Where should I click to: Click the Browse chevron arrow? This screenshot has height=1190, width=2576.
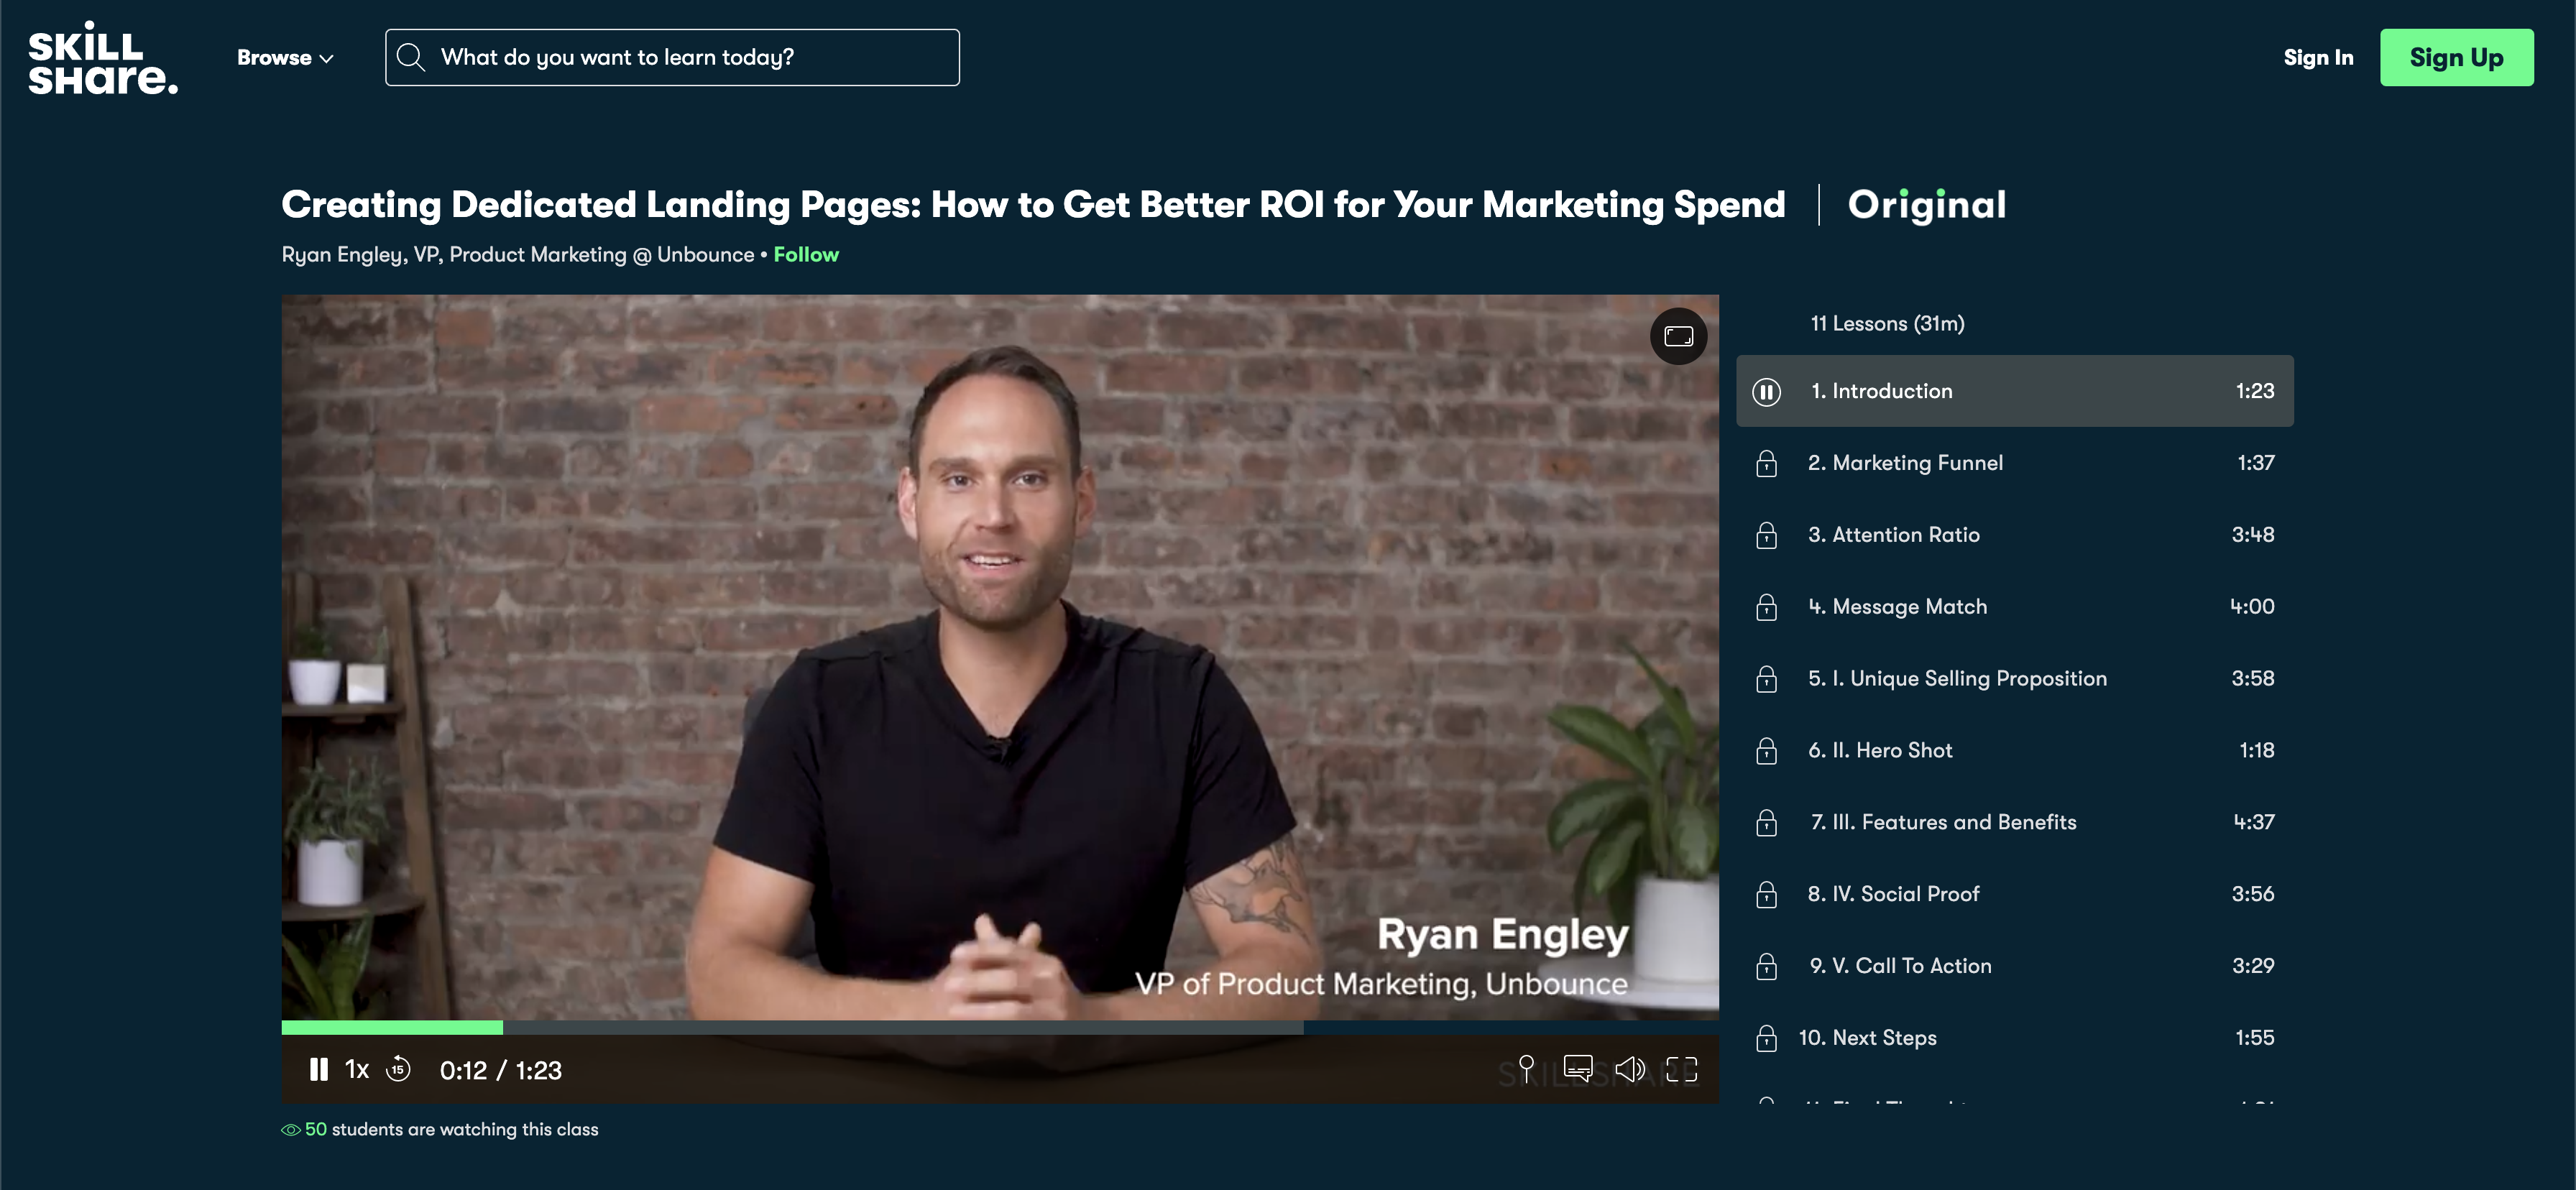coord(326,59)
